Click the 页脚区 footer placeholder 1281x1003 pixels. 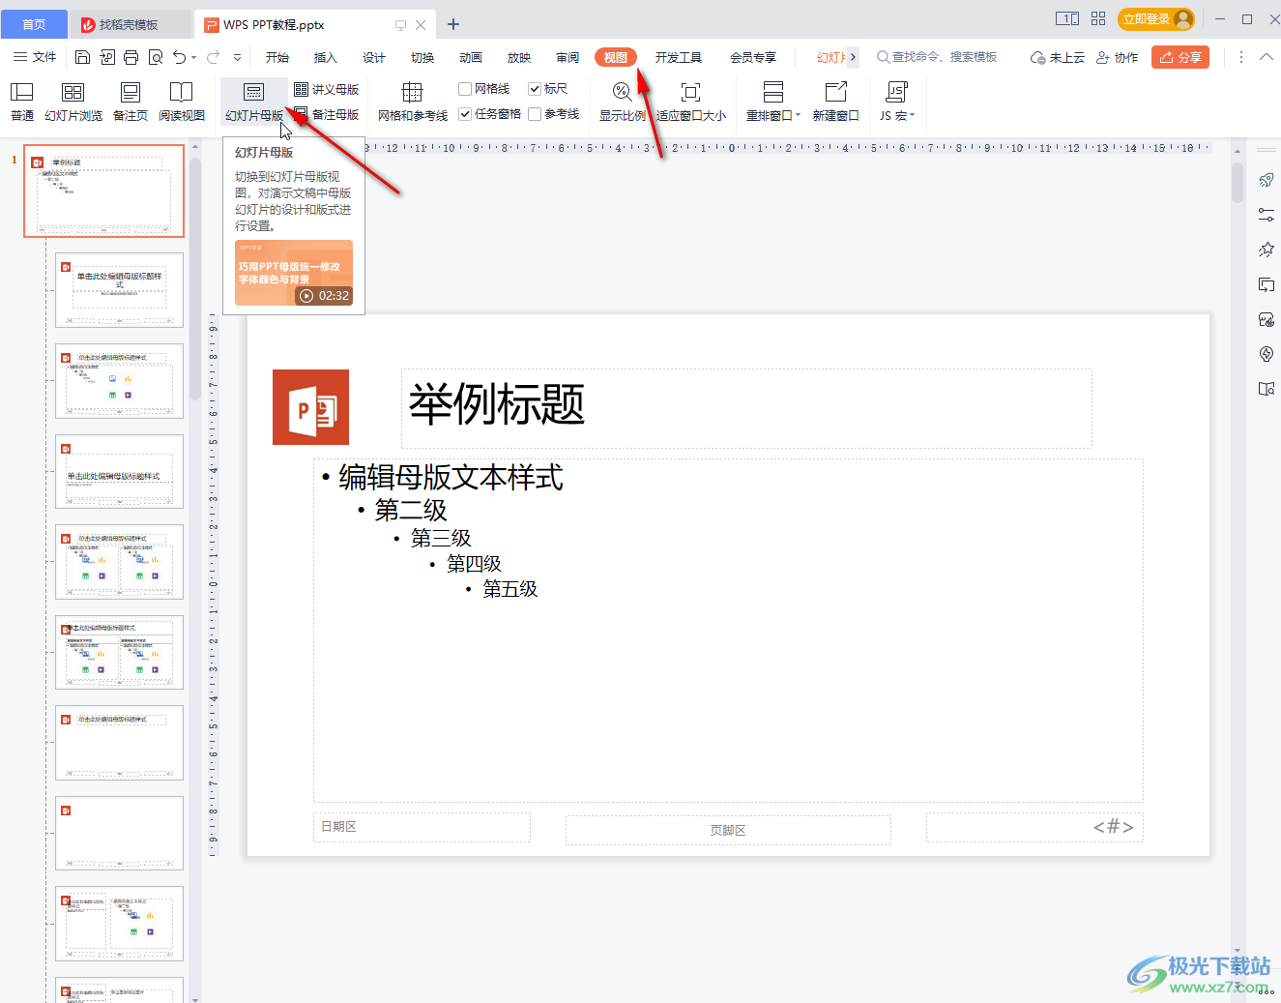728,830
